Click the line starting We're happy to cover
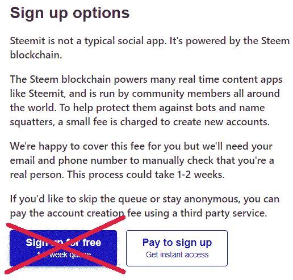The width and height of the screenshot is (293, 280). tap(141, 146)
